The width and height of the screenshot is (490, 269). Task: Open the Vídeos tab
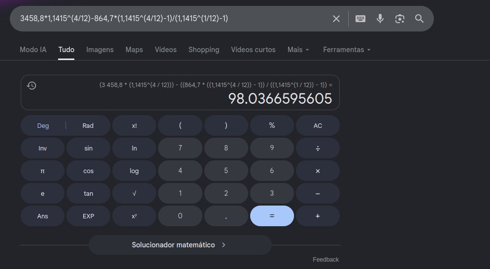coord(165,50)
